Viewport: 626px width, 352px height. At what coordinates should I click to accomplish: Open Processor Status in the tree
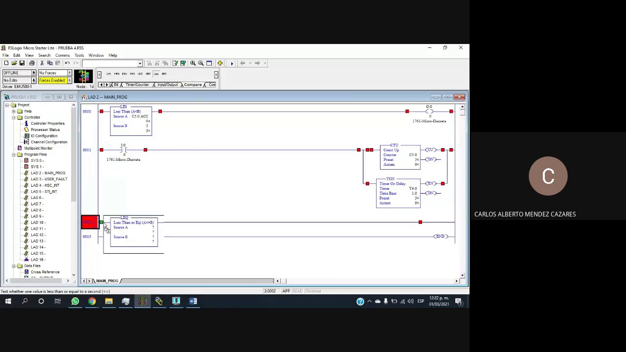45,130
